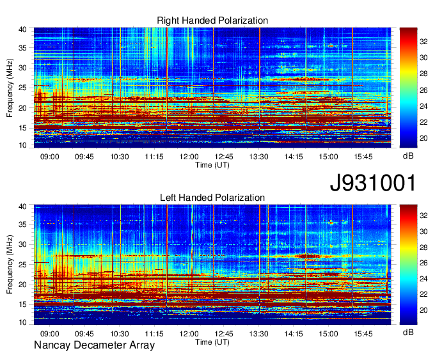Viewport: 435px width, 353px height.
Task: Click 13:30 tick under Right Handed plot
Action: 258,157
